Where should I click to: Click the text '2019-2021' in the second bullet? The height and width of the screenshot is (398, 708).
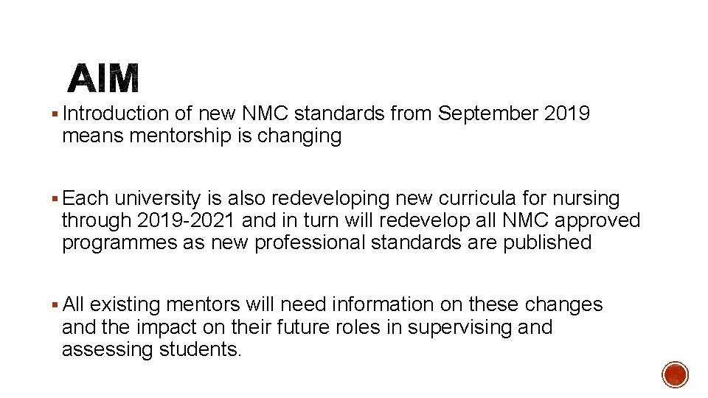coord(186,220)
